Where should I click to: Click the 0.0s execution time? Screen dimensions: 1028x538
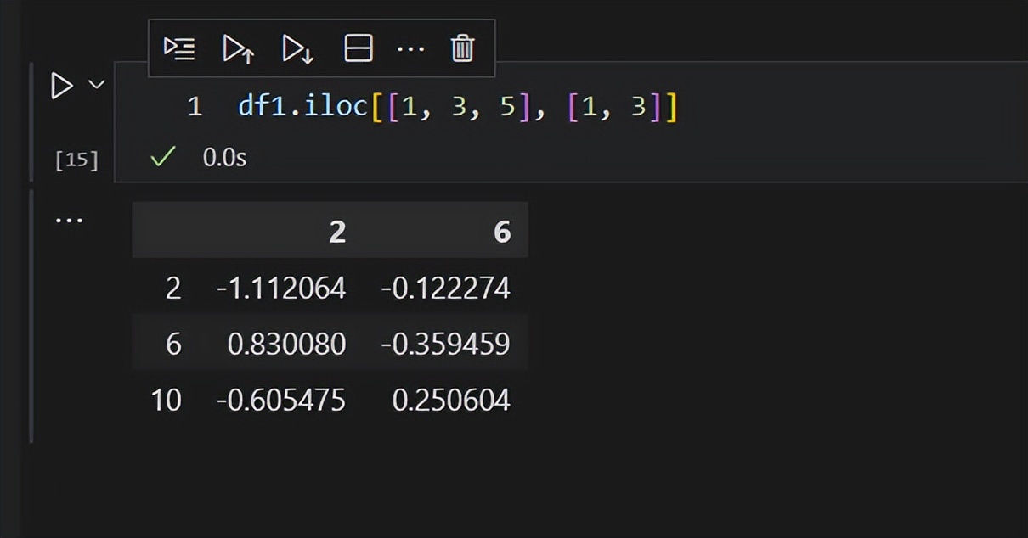[224, 157]
